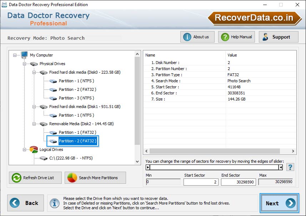Image resolution: width=306 pixels, height=216 pixels.
Task: Collapse the Logical Drives node
Action: [24, 150]
